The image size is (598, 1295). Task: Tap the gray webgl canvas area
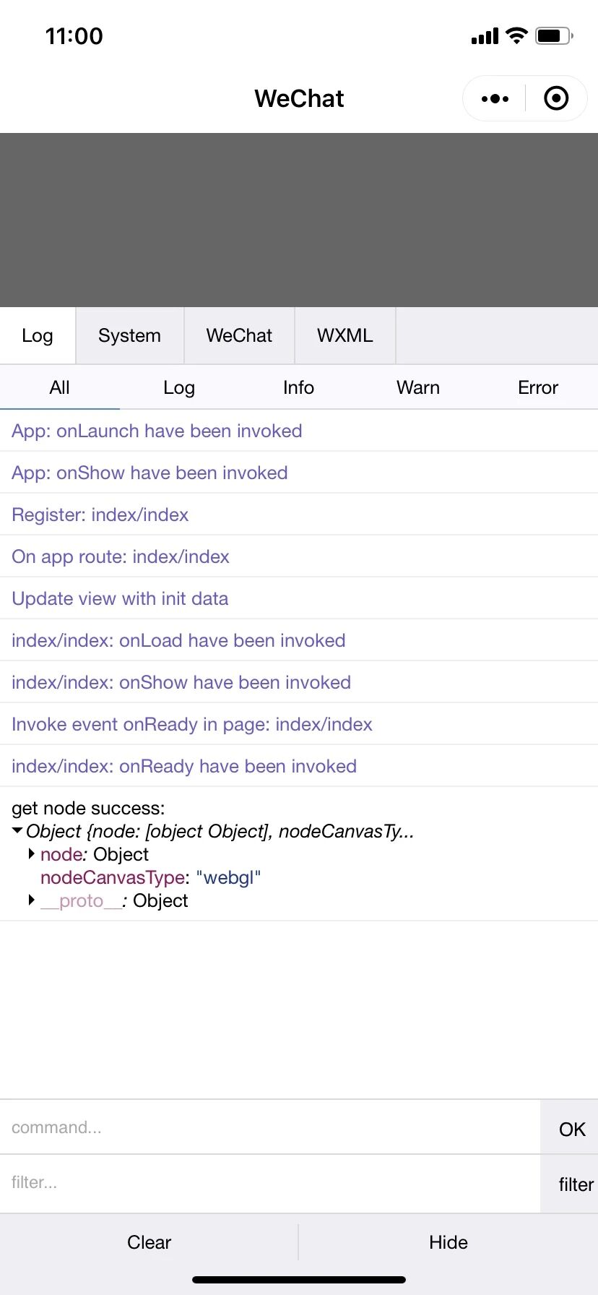coord(299,220)
